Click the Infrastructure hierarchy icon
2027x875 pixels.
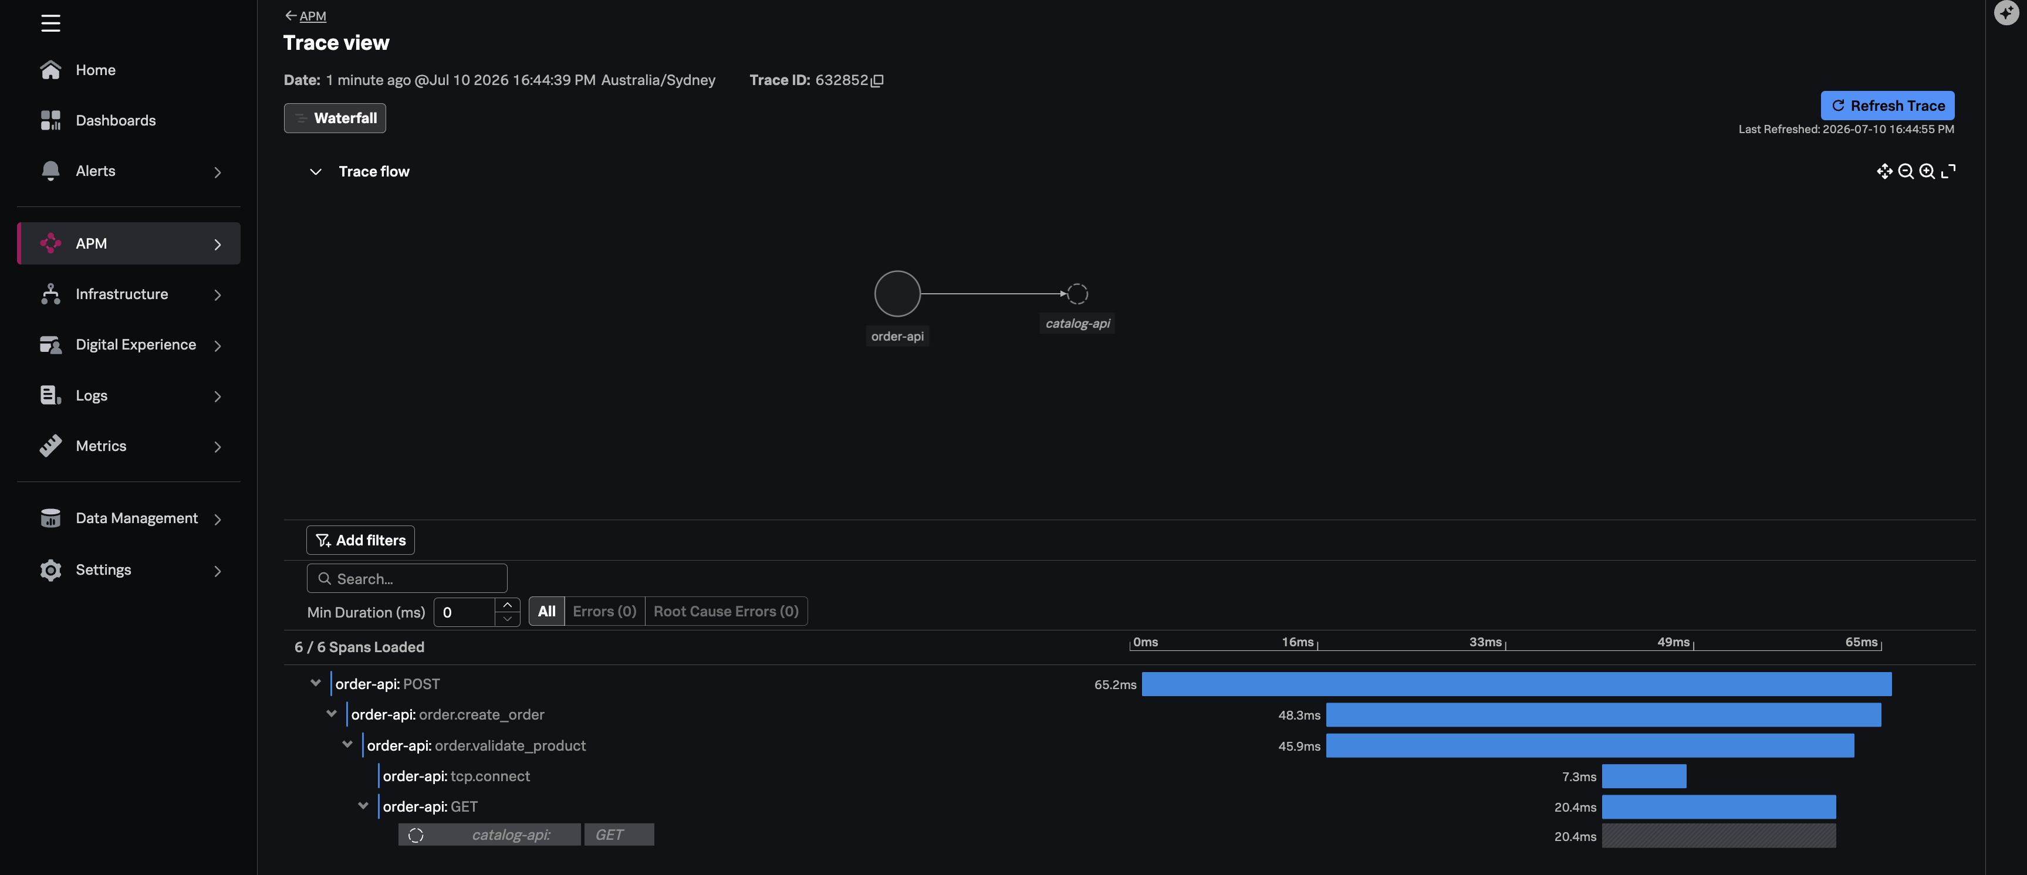(x=50, y=294)
